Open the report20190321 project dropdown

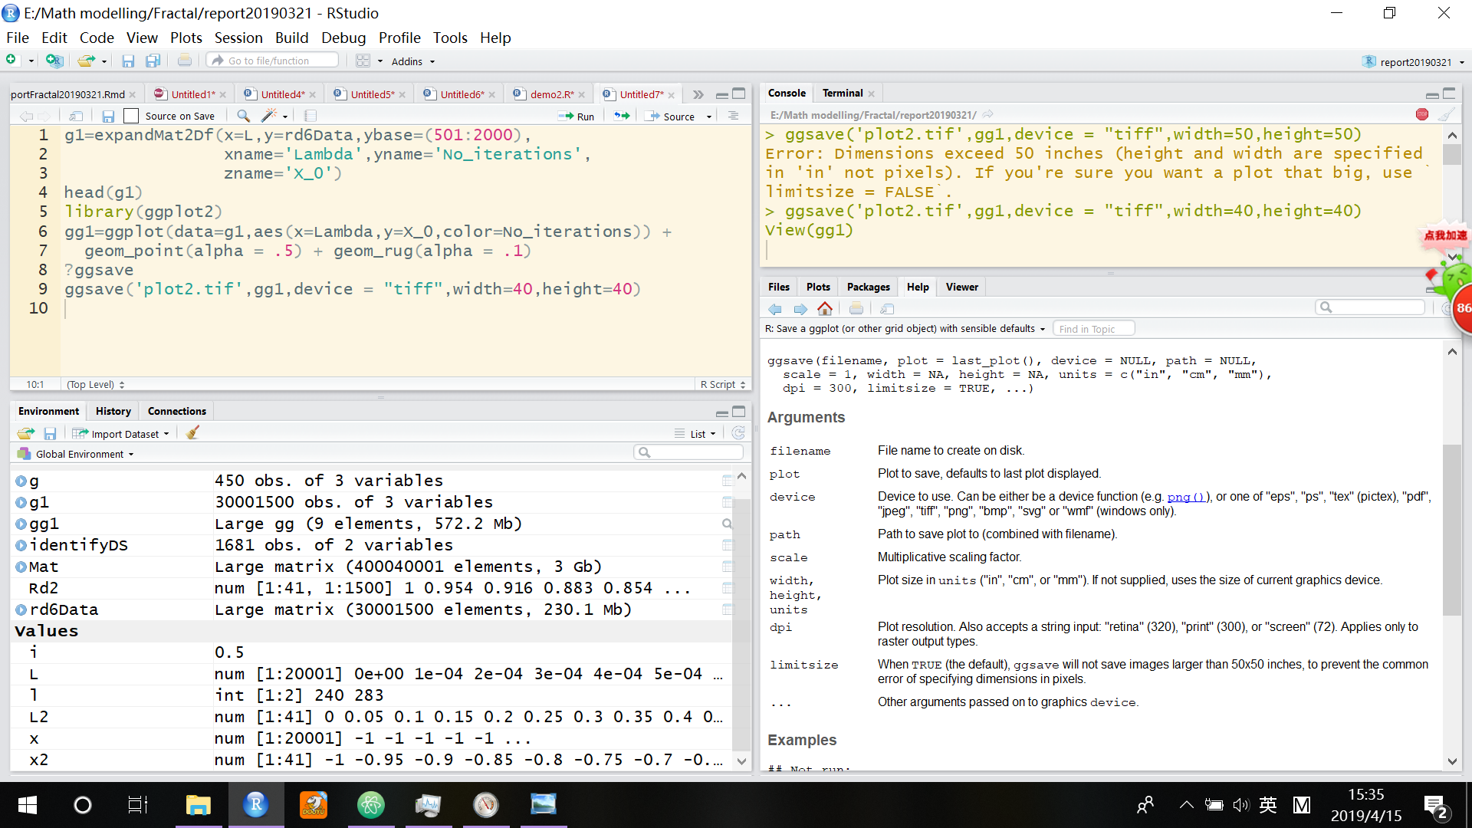coord(1414,62)
